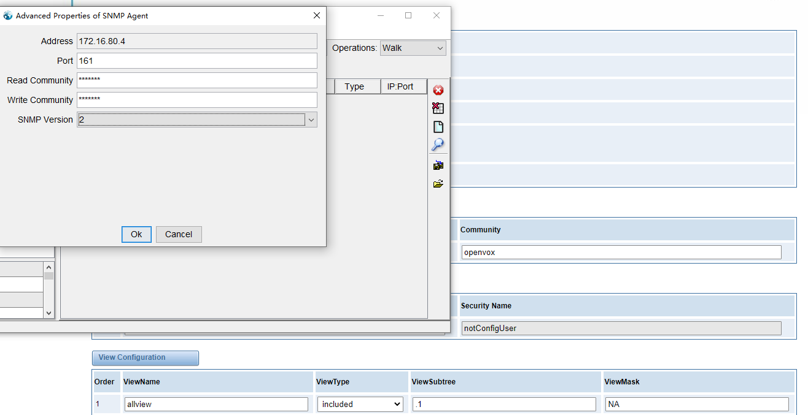Click the magnifier find icon

(438, 145)
